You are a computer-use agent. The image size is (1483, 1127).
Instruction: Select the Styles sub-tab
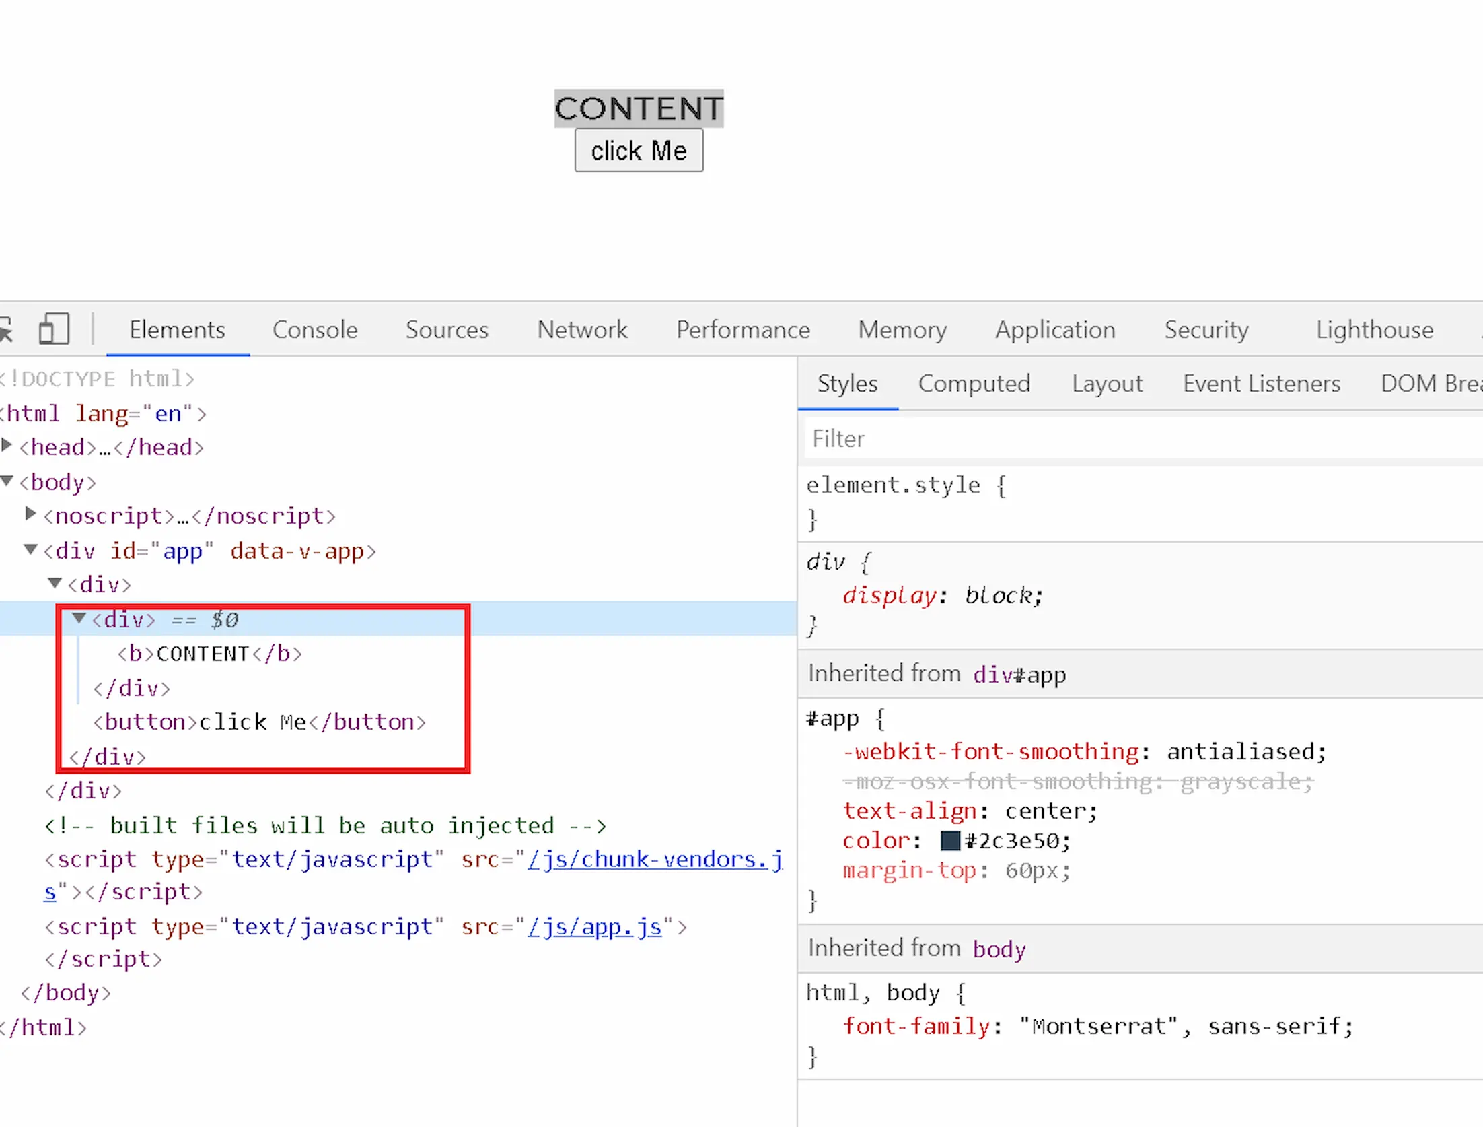tap(848, 383)
